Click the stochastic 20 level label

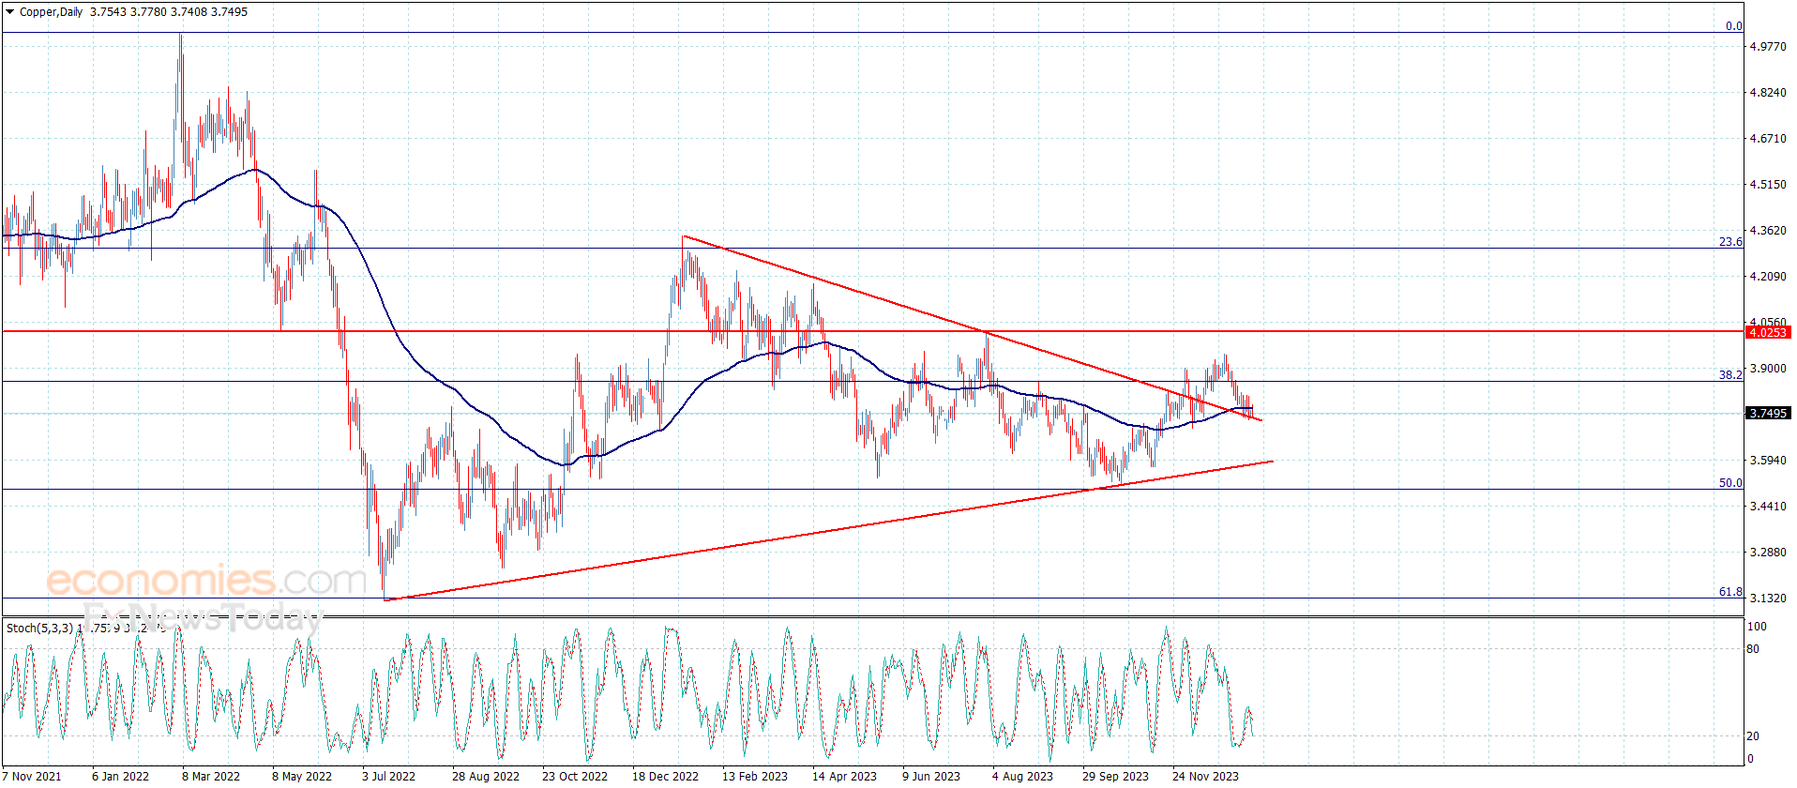pos(1753,736)
